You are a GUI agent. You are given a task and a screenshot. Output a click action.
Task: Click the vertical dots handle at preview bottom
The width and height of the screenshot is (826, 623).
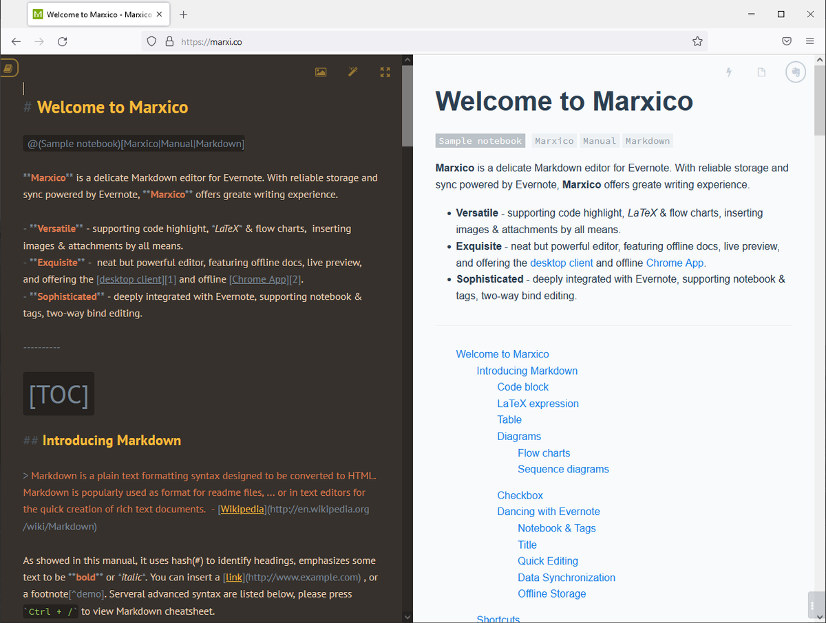[x=813, y=606]
